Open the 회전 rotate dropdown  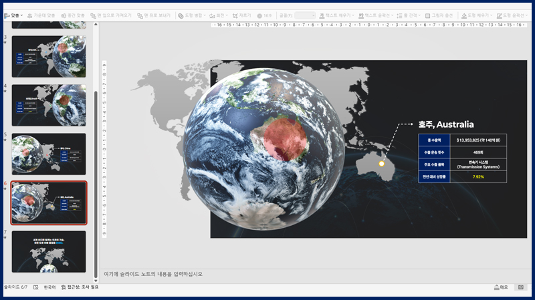pos(219,15)
